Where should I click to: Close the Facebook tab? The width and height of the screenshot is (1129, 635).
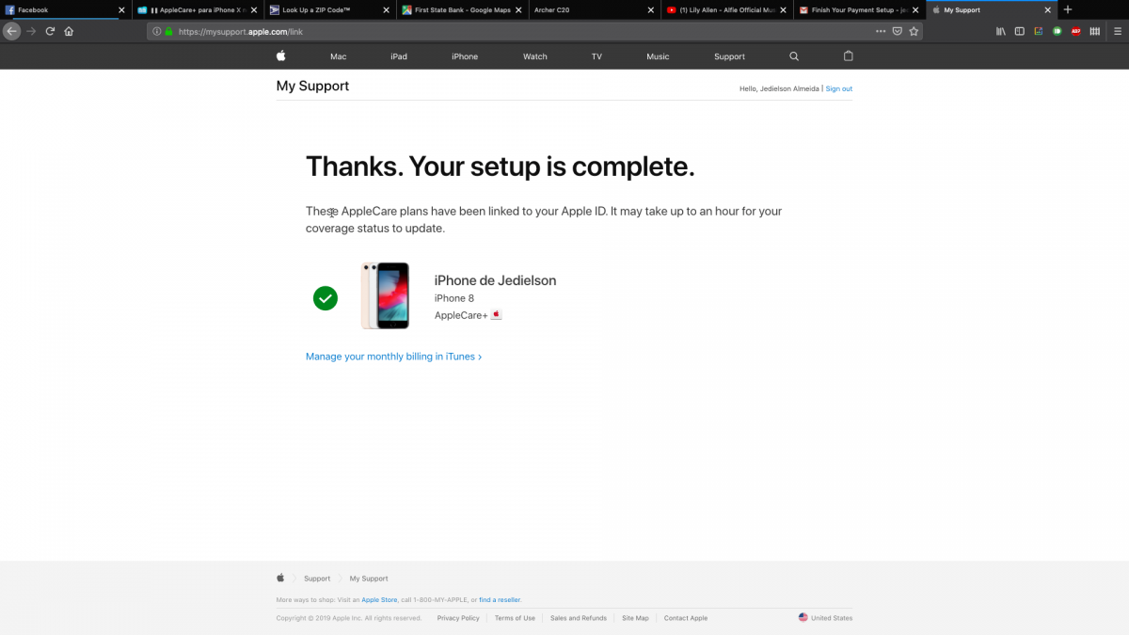[x=121, y=10]
